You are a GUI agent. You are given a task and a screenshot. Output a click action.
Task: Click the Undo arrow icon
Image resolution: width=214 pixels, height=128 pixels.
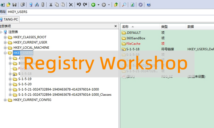click(x=79, y=5)
